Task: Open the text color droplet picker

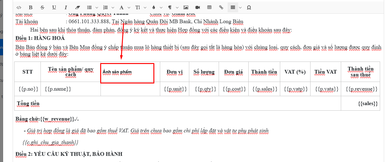Action: point(154,7)
